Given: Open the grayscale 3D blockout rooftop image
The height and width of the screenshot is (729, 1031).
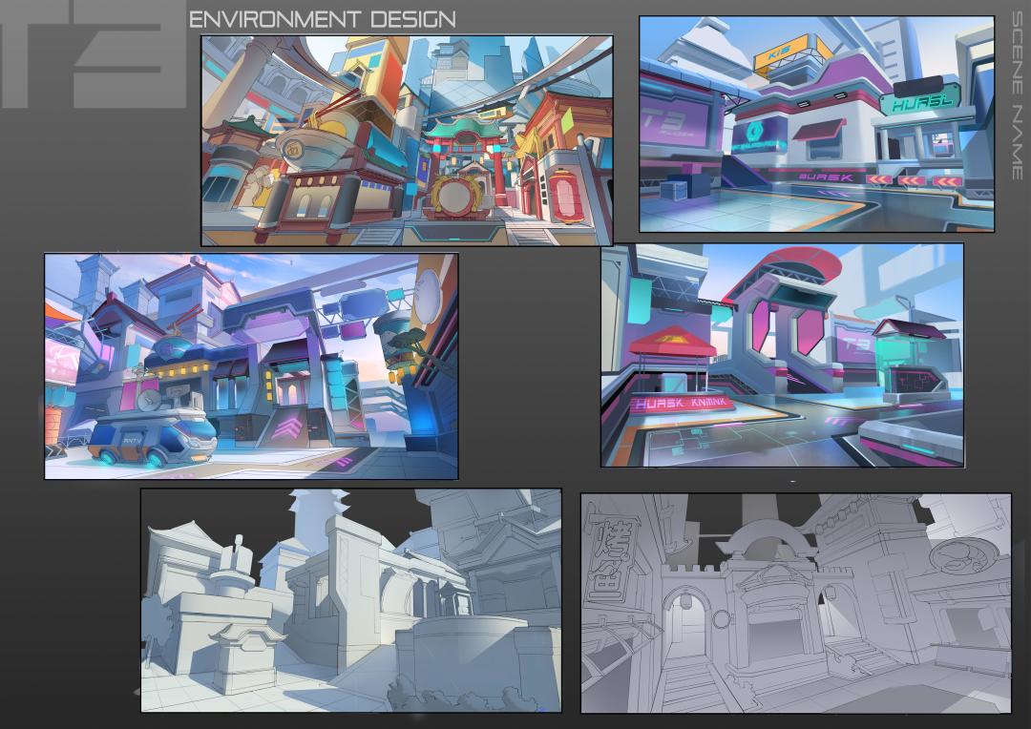Looking at the screenshot, I should [351, 600].
